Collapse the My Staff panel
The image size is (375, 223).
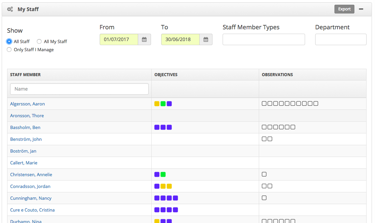point(361,9)
